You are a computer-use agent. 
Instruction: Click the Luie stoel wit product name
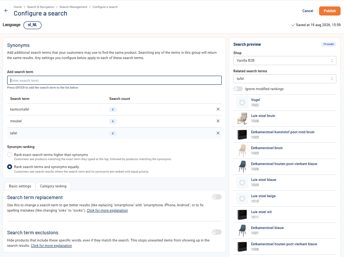261,212
